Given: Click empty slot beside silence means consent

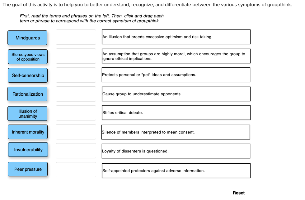Looking at the screenshot, I should pos(76,132).
